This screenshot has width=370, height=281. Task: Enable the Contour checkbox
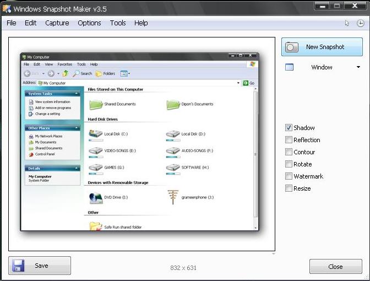(289, 152)
